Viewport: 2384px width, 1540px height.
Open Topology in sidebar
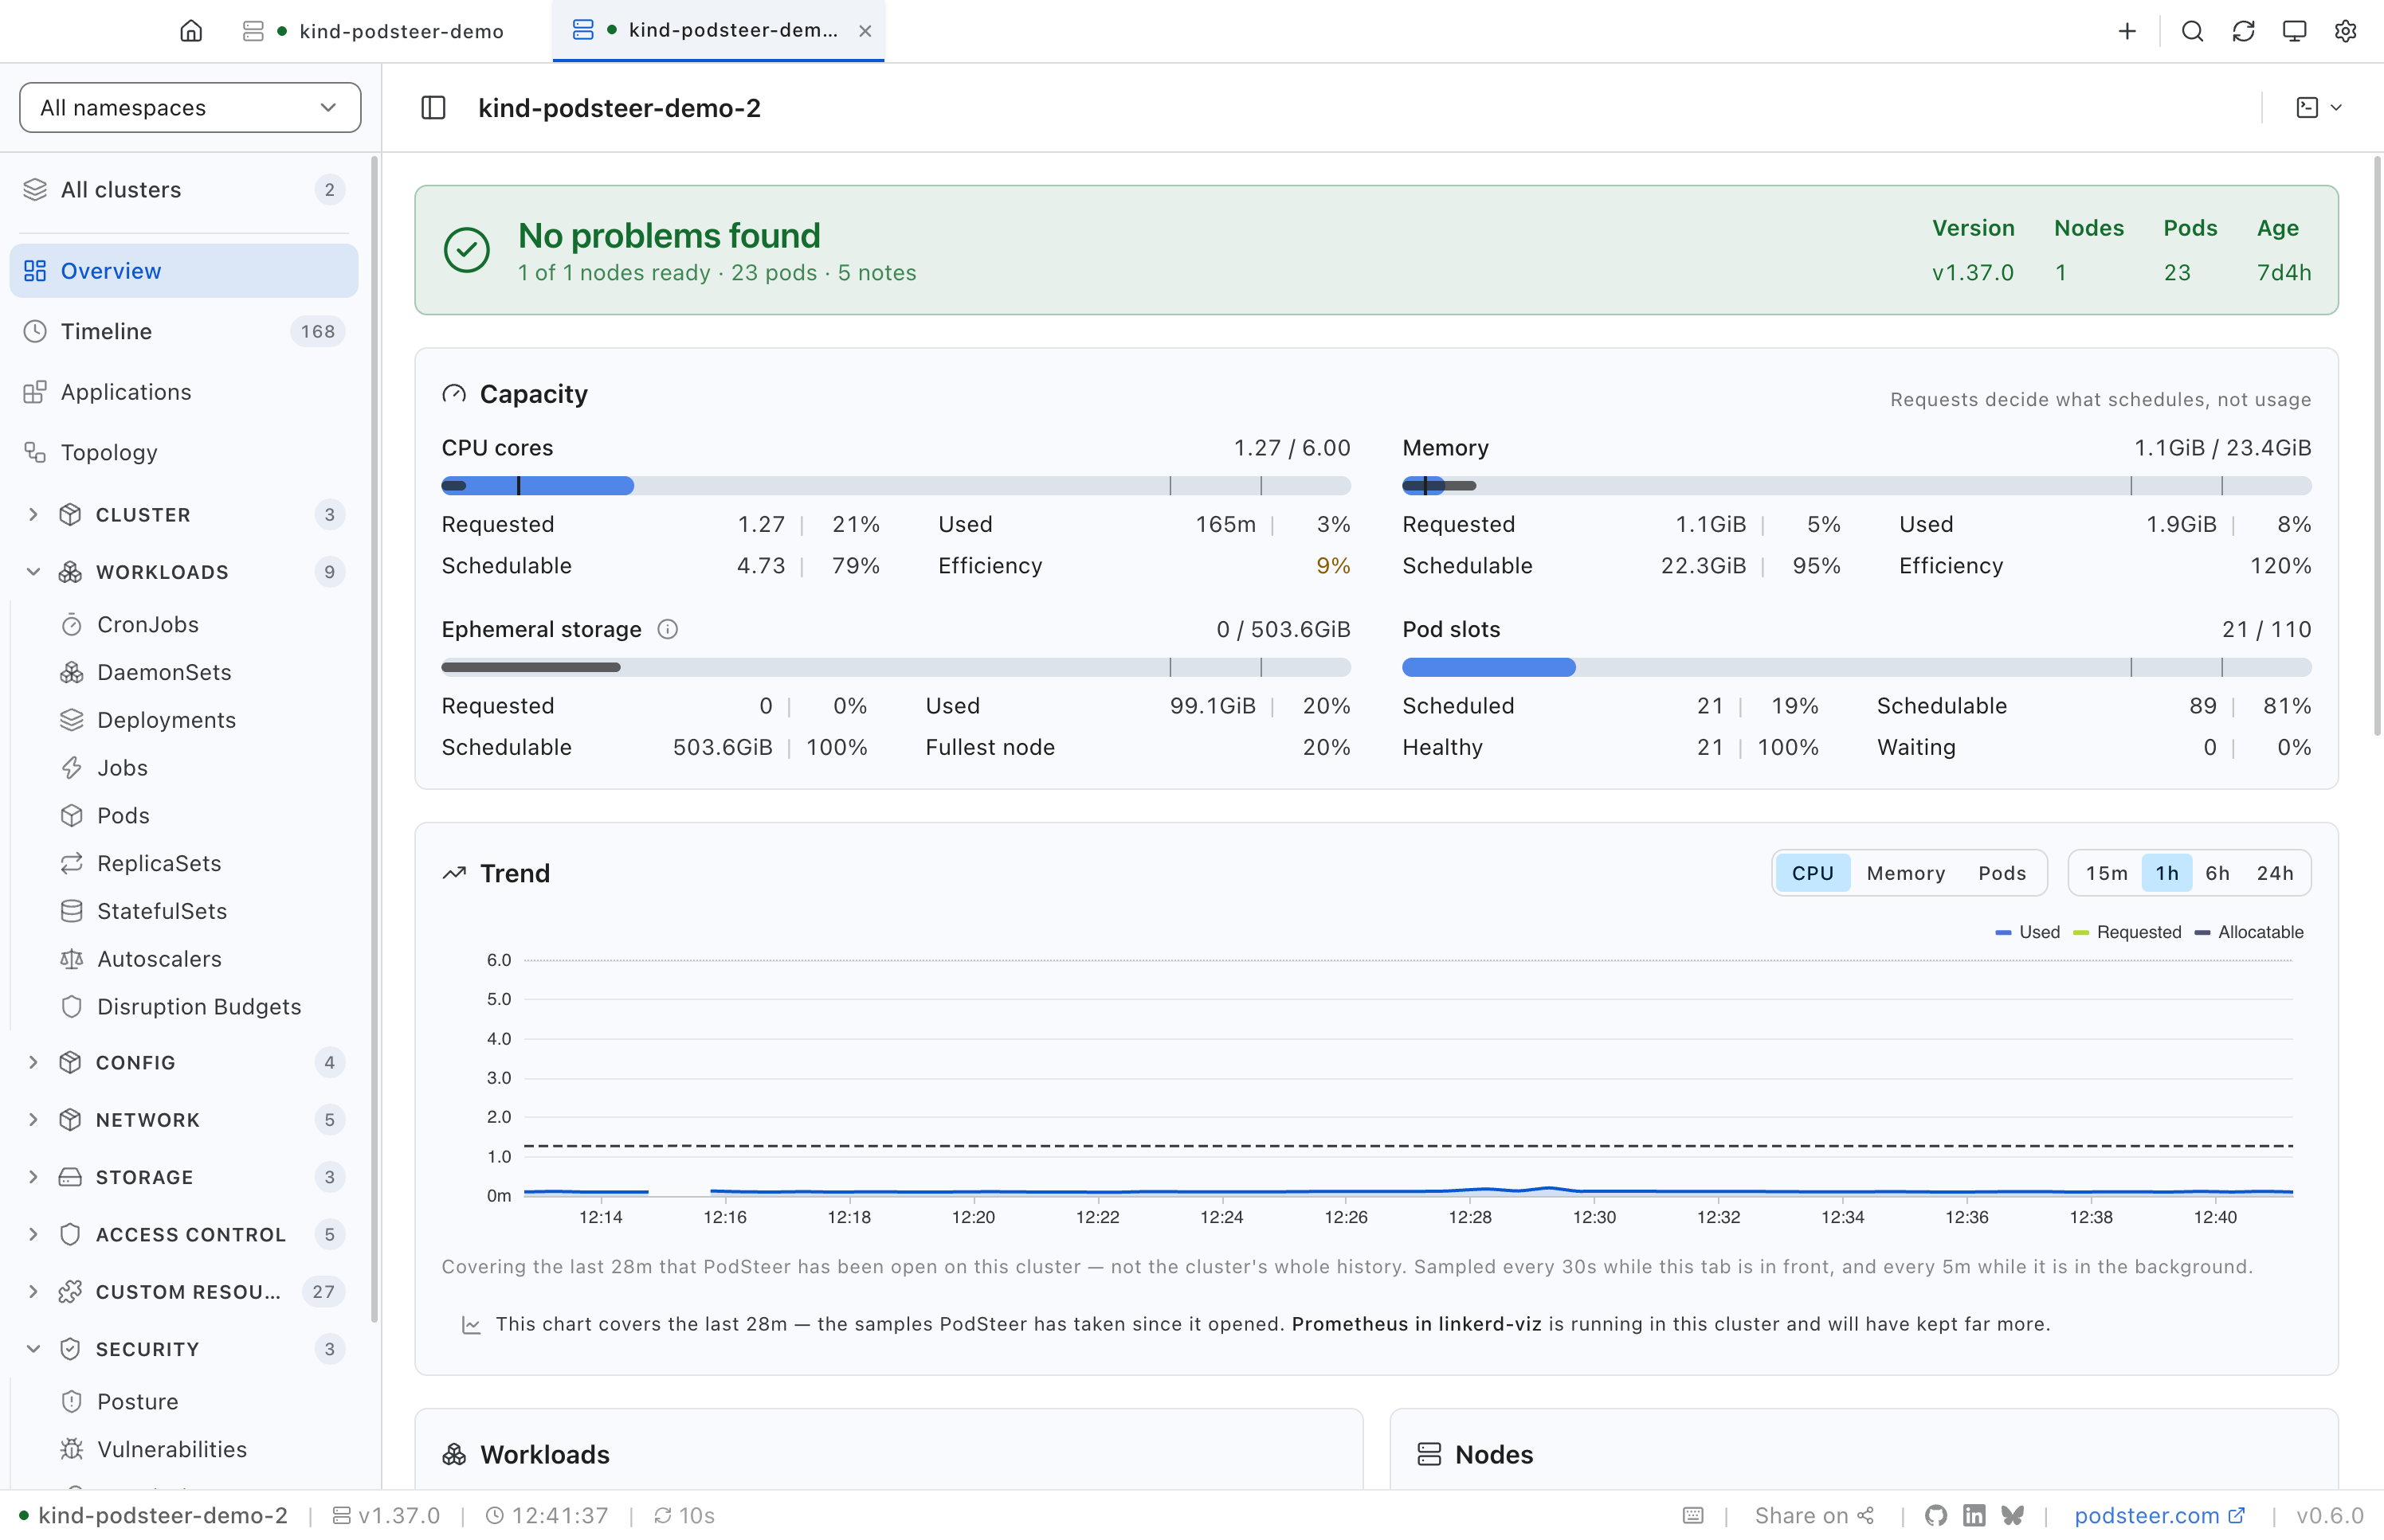184,453
